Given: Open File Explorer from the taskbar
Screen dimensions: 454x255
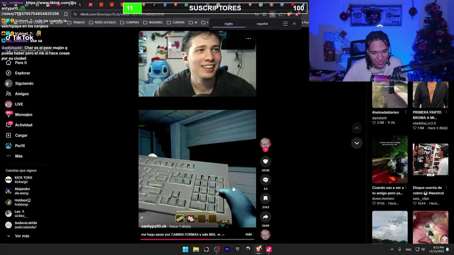Looking at the screenshot, I should point(196,249).
